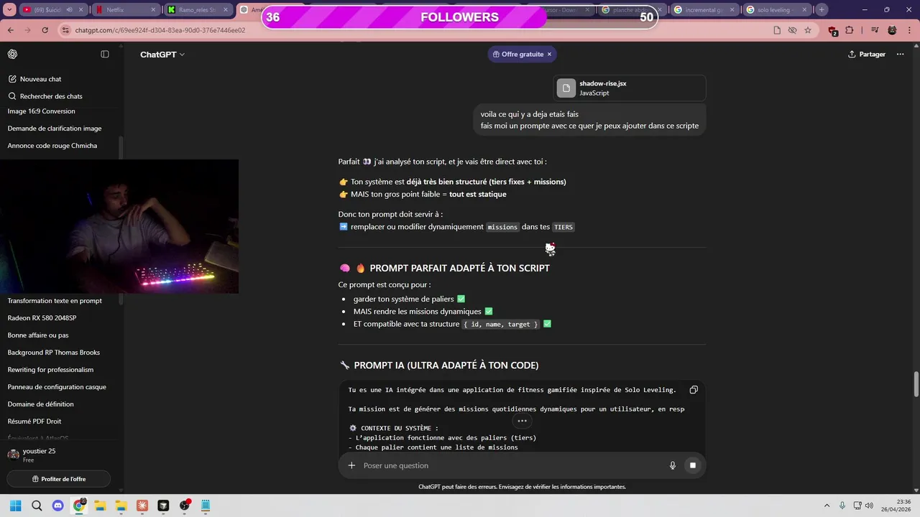Open OBS icon with red badge in taskbar

tap(185, 506)
